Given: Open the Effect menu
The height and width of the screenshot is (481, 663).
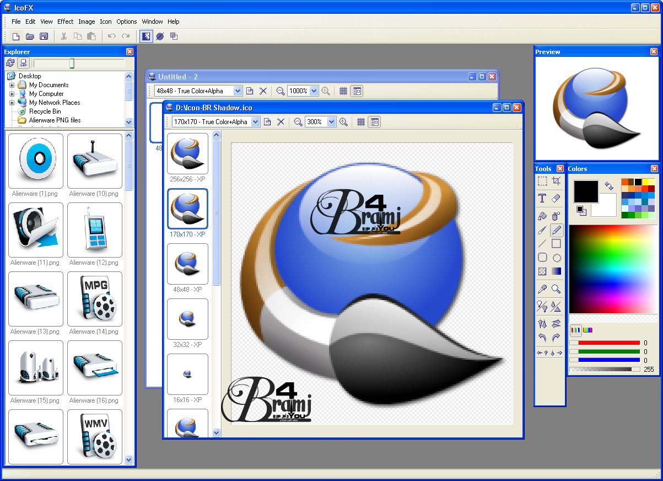Looking at the screenshot, I should click(x=65, y=22).
